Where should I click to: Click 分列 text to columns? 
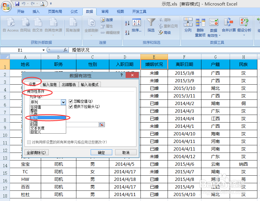pyautogui.click(x=188, y=25)
